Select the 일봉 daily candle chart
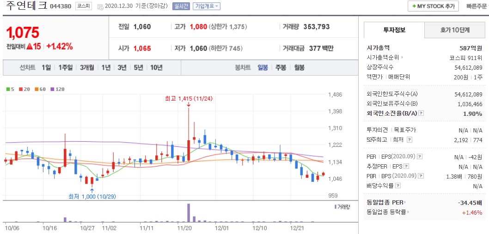The image size is (489, 234). pos(263,67)
